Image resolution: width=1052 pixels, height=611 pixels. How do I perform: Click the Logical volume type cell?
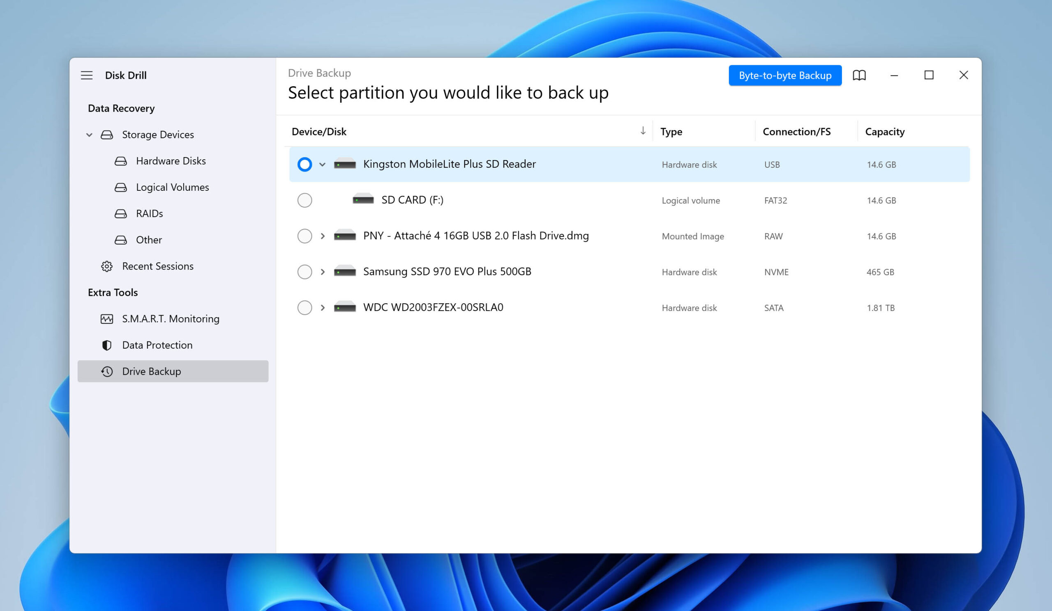(x=691, y=201)
